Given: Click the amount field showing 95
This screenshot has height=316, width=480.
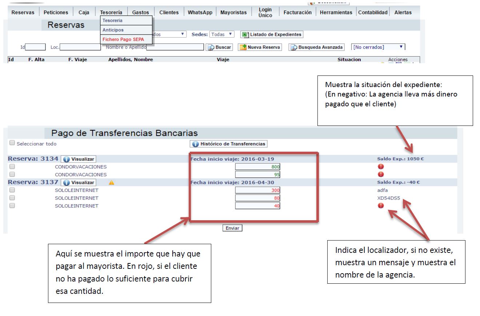Looking at the screenshot, I should point(257,175).
